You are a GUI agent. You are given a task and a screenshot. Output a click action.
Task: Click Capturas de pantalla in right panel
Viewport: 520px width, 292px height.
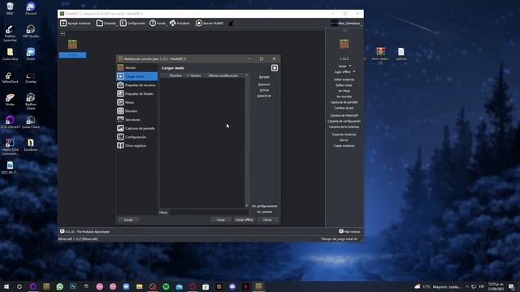click(x=344, y=102)
